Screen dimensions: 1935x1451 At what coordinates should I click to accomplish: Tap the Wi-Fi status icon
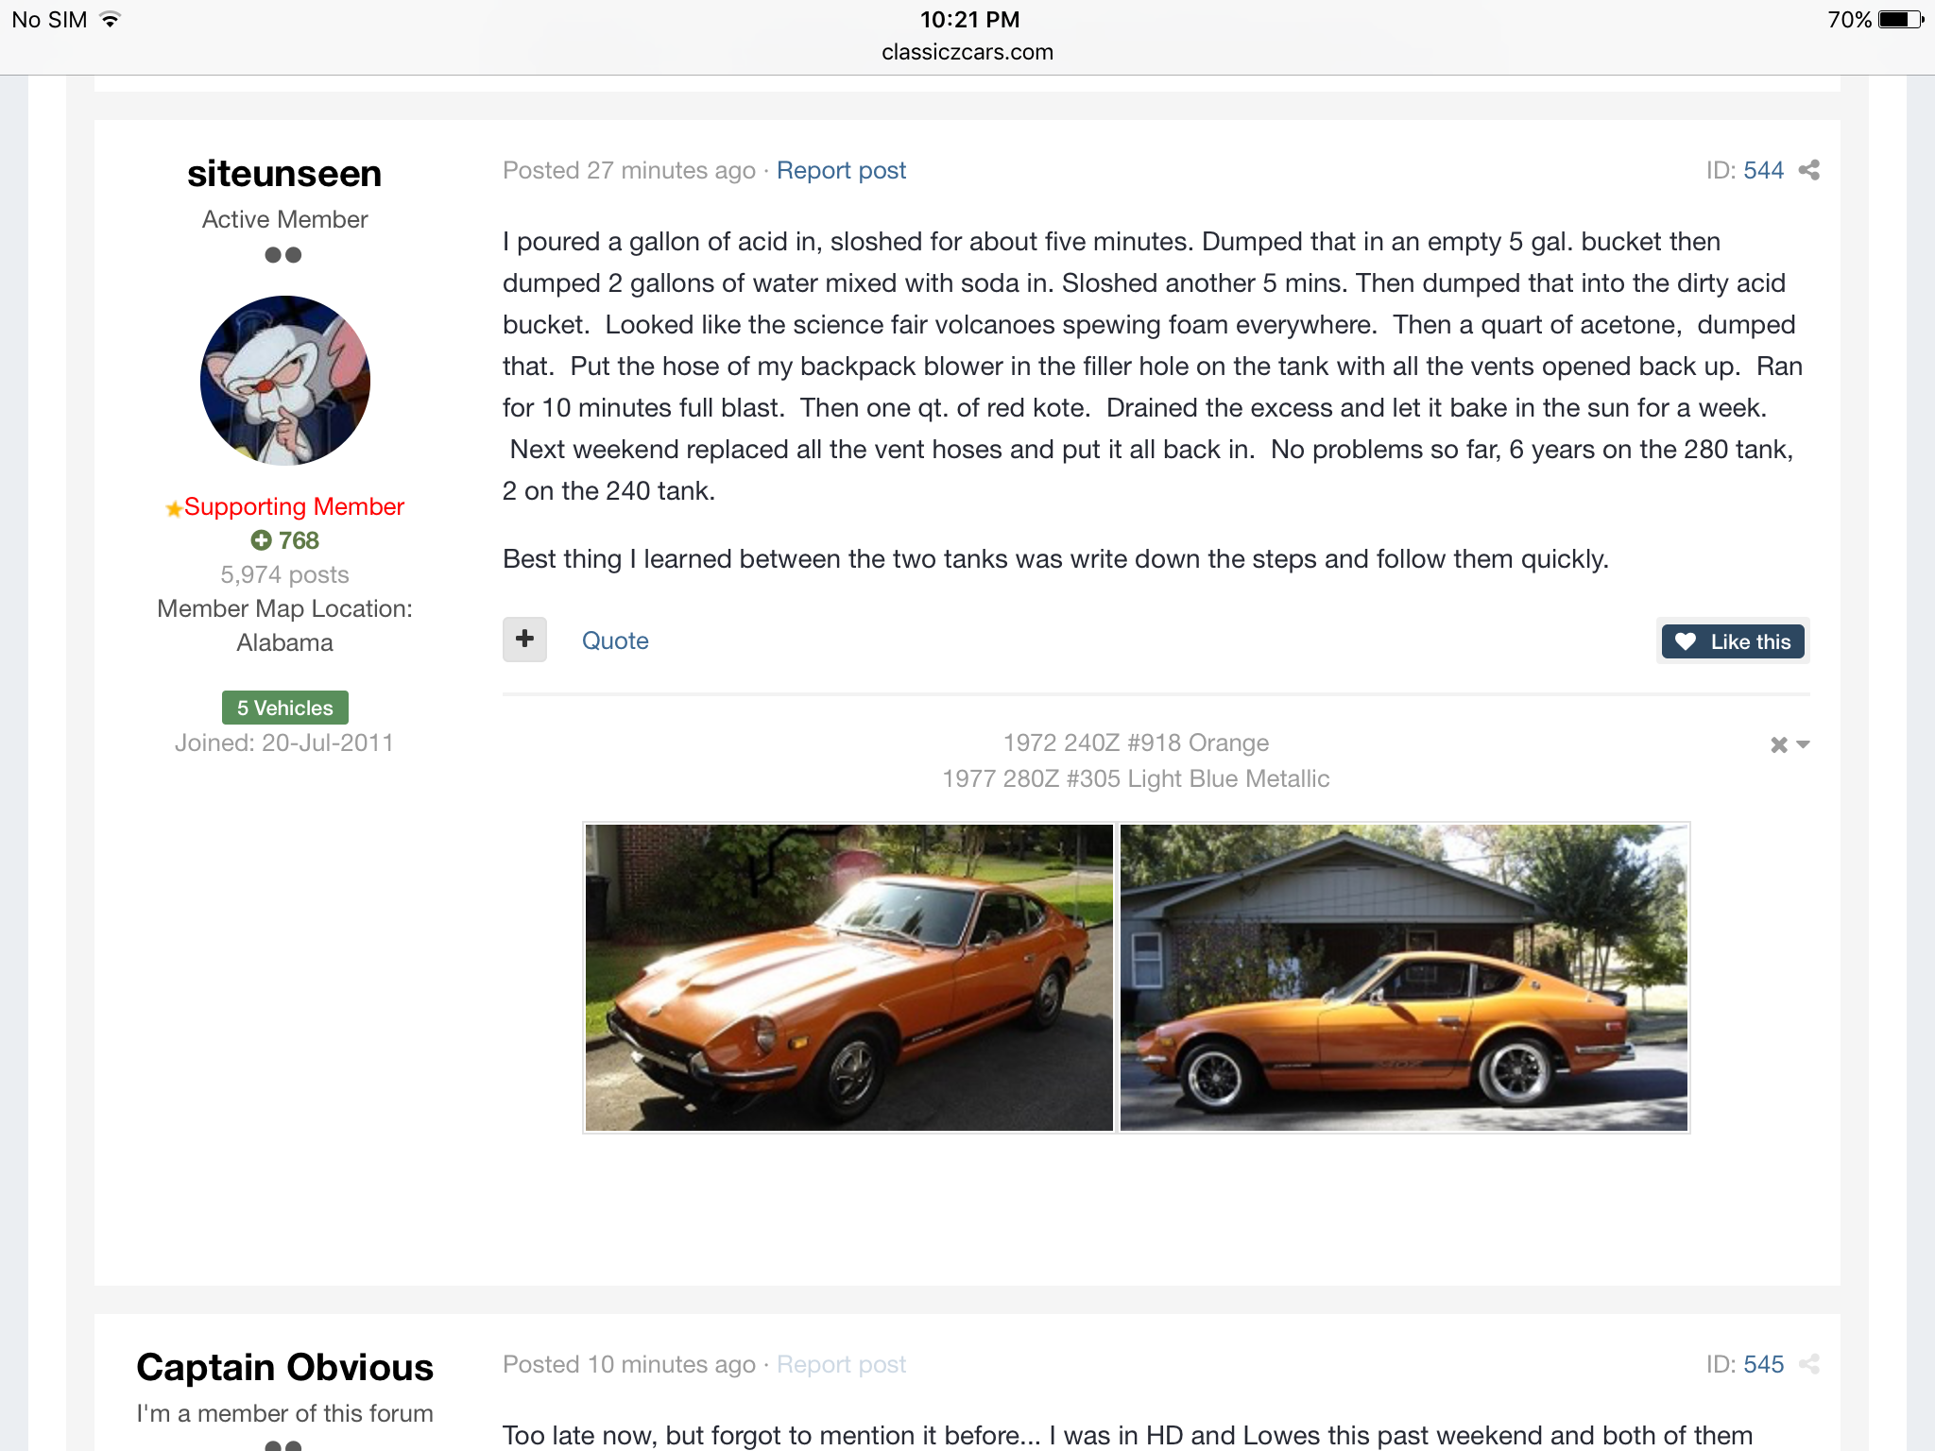[111, 19]
